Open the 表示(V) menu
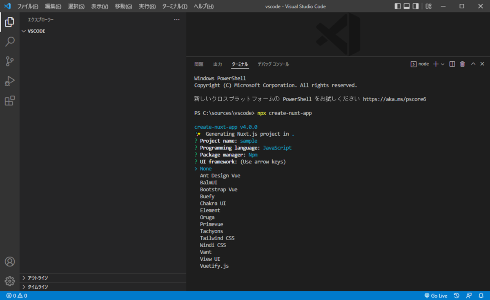Image resolution: width=490 pixels, height=300 pixels. tap(100, 7)
